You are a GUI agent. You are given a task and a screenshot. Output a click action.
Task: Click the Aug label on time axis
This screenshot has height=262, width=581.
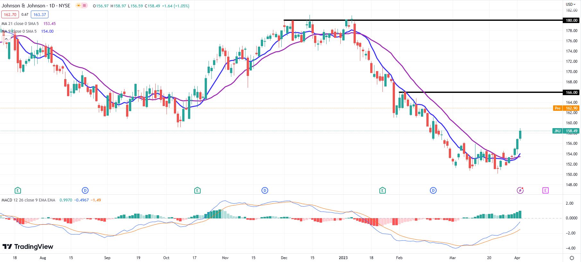click(x=43, y=258)
